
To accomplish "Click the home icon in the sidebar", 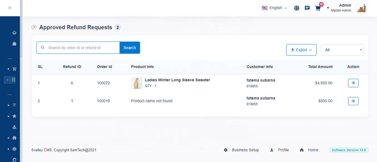I will [x=15, y=32].
